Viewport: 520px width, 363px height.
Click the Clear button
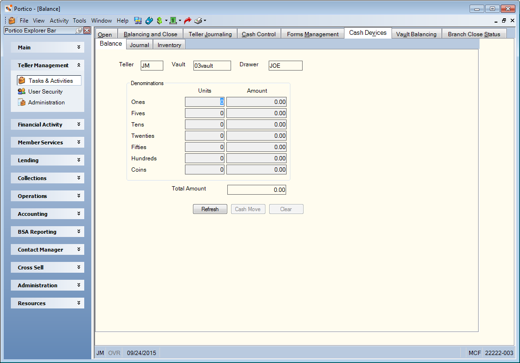(x=286, y=209)
